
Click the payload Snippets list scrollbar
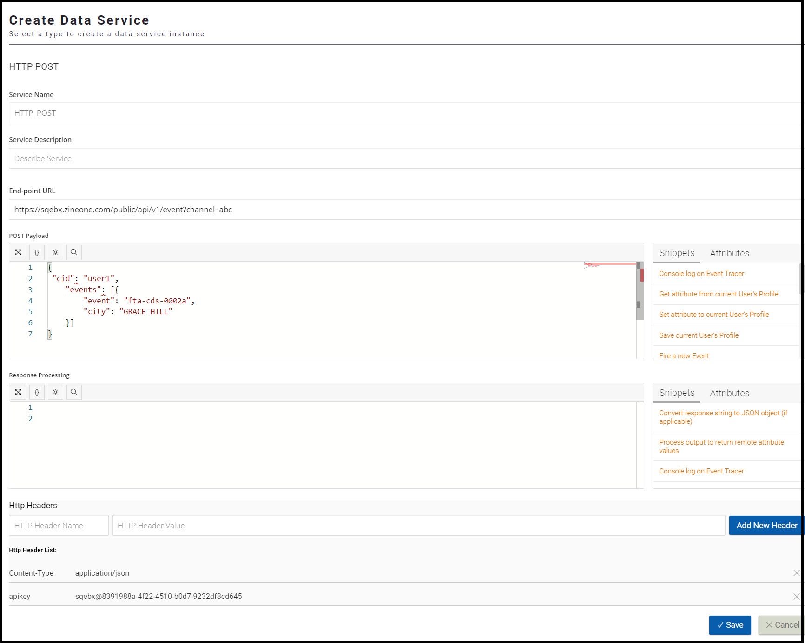801,279
